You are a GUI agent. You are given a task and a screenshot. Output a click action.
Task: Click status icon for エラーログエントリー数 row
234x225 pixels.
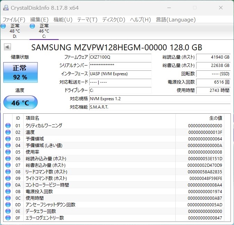click(8, 218)
